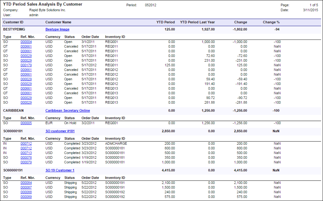Screen dimensions: 323x201
Task: Open reference number 000088
Action: click(x=26, y=192)
